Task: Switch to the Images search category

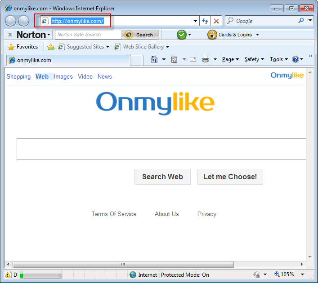Action: click(63, 76)
